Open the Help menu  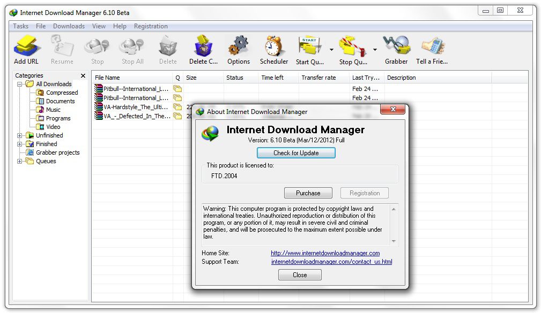[120, 26]
